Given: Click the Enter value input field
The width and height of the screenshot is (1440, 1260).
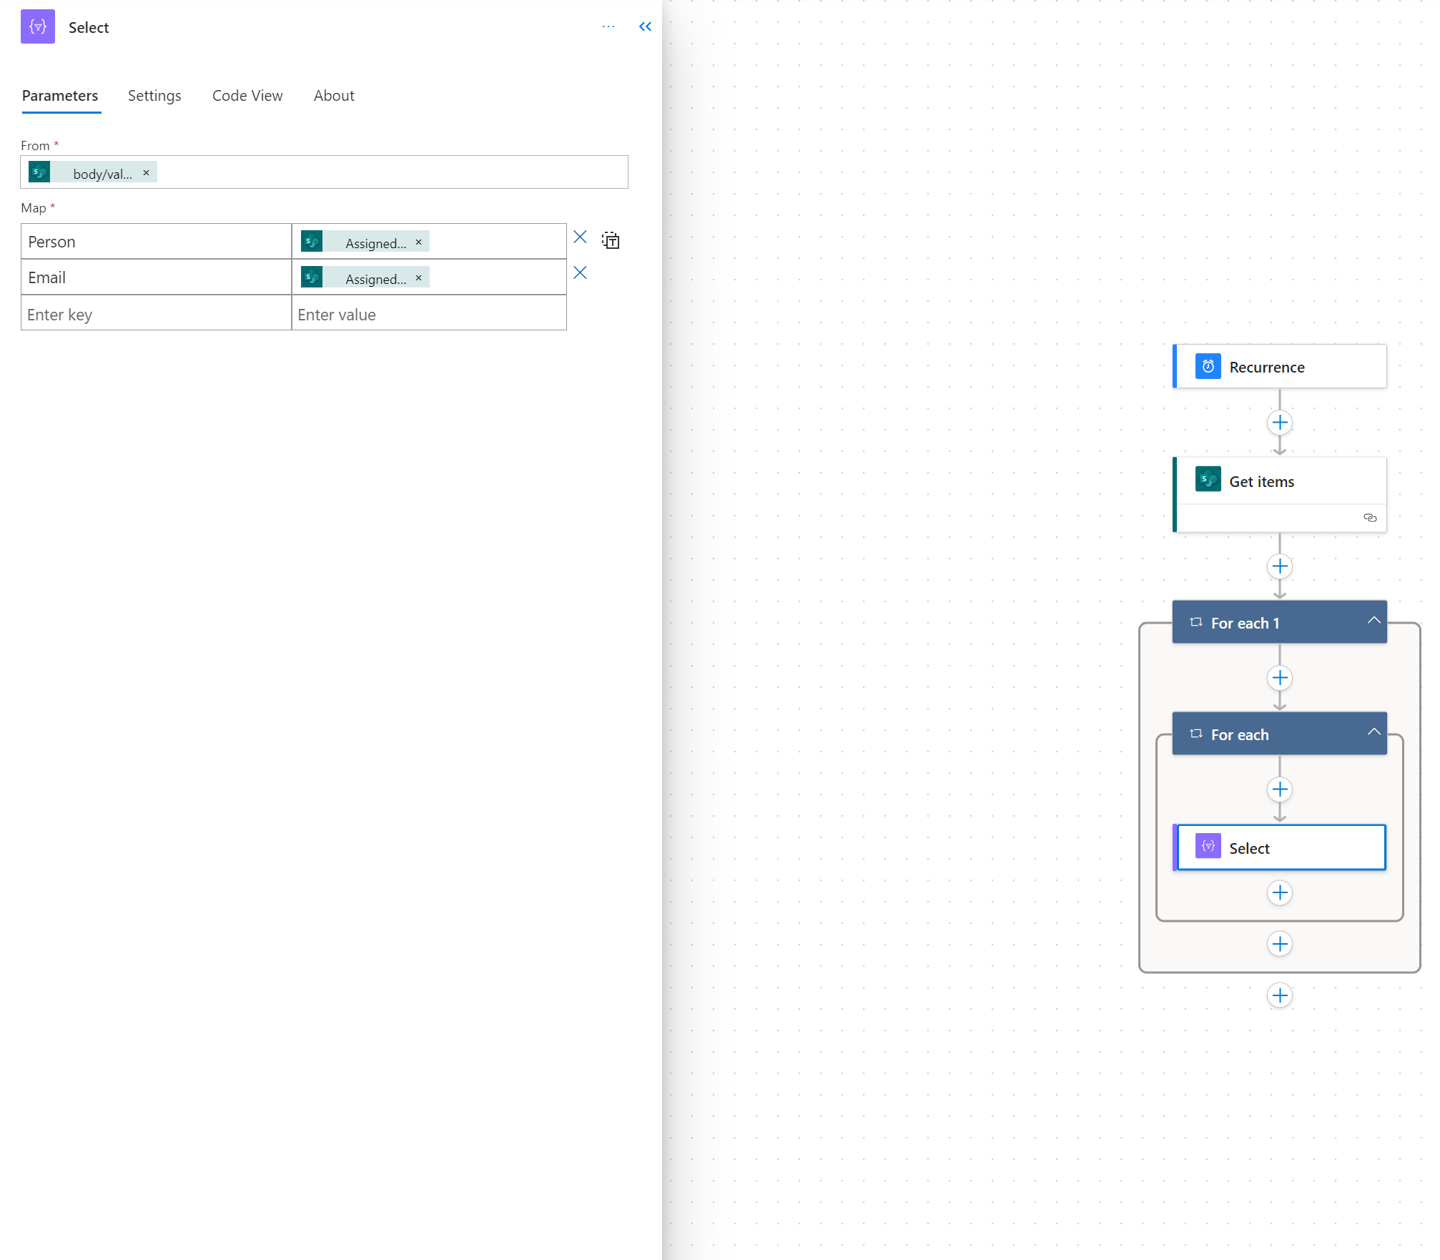Looking at the screenshot, I should [x=429, y=315].
